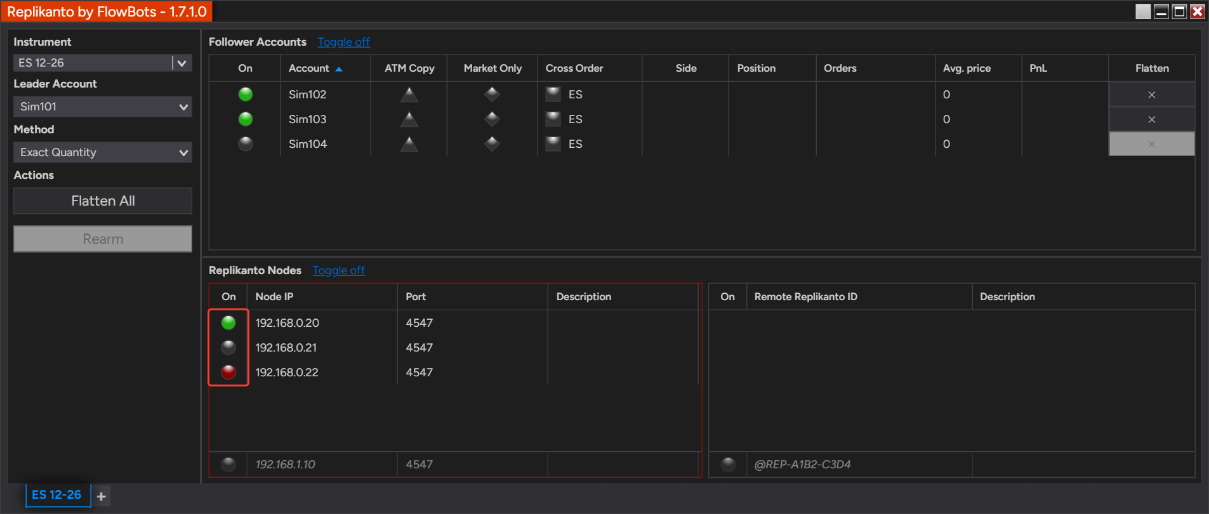The image size is (1209, 514).
Task: Select the Sim103 account name cell
Action: point(326,119)
